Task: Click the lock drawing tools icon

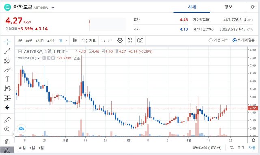Action: 7,150
